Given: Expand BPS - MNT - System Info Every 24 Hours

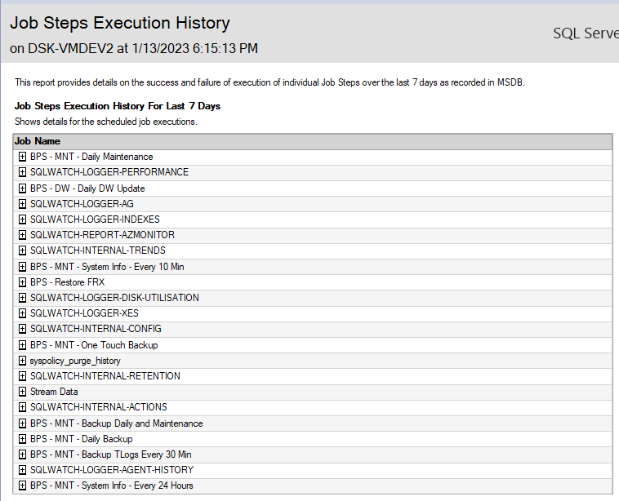Looking at the screenshot, I should click(x=23, y=485).
